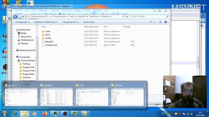This screenshot has width=209, height=117.
Task: Open Изображения library in sidebar
Action: 27,40
